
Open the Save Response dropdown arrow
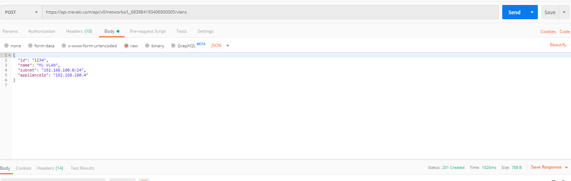pos(566,167)
